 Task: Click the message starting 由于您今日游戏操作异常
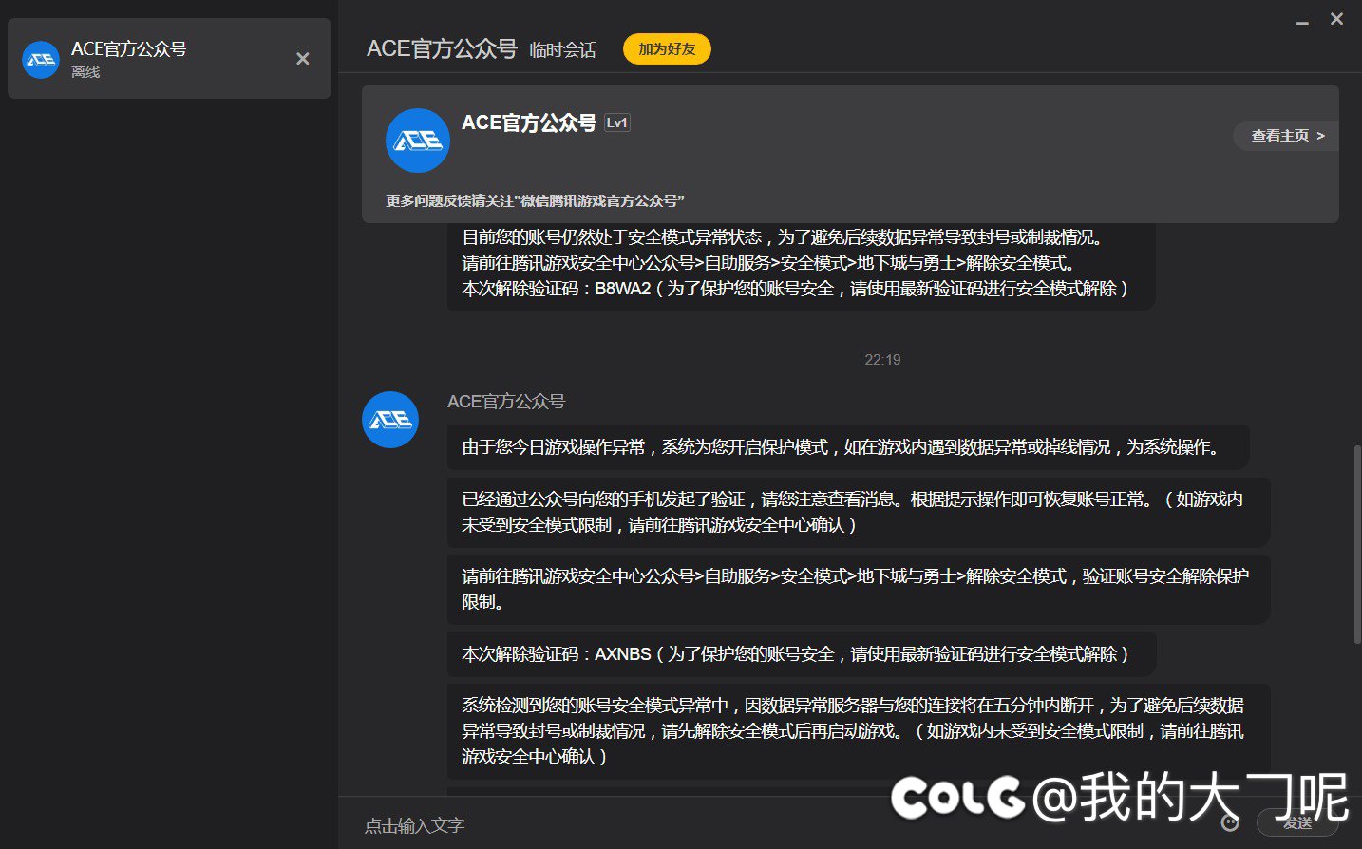(848, 447)
